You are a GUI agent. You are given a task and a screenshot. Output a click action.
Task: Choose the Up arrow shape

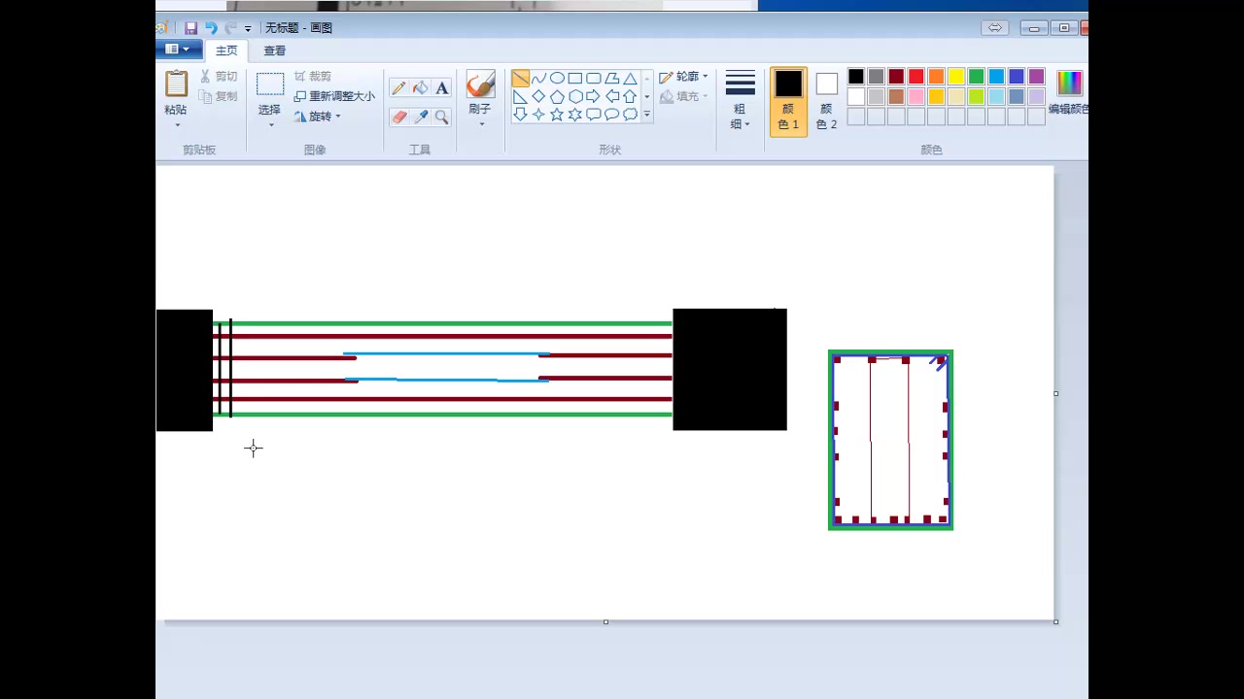(x=630, y=96)
